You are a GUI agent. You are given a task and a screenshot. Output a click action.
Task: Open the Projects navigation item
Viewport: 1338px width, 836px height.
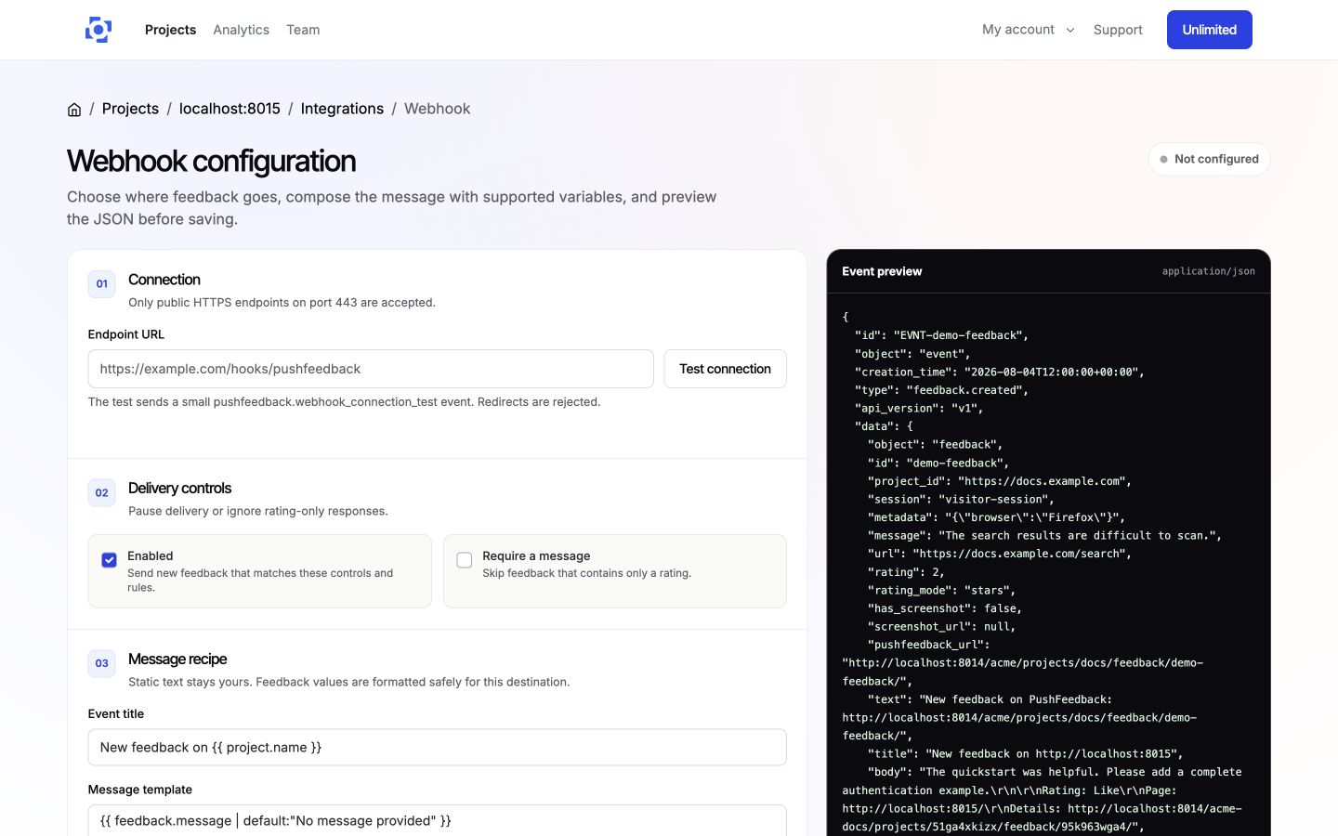pyautogui.click(x=170, y=30)
